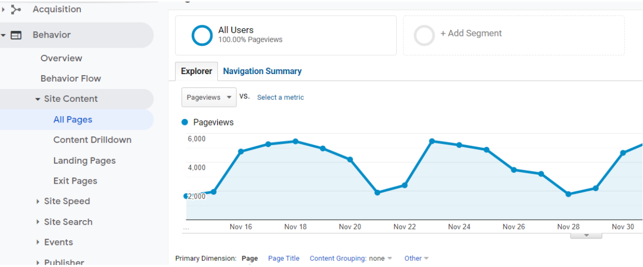Expand the Site Speed submenu
This screenshot has width=643, height=267.
coord(38,202)
